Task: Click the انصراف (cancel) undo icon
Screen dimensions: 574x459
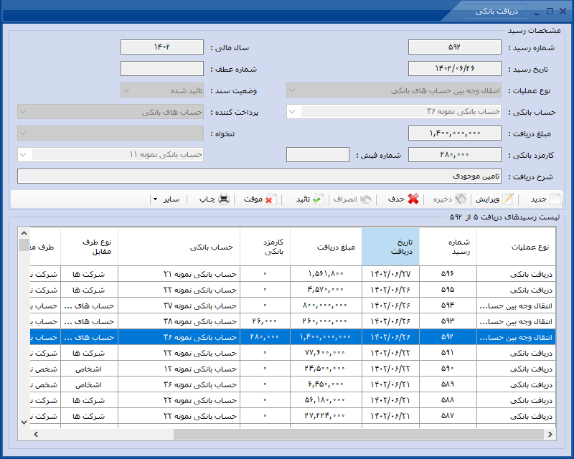Action: point(365,199)
